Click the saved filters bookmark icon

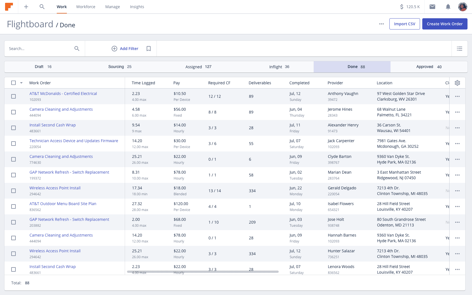point(149,49)
